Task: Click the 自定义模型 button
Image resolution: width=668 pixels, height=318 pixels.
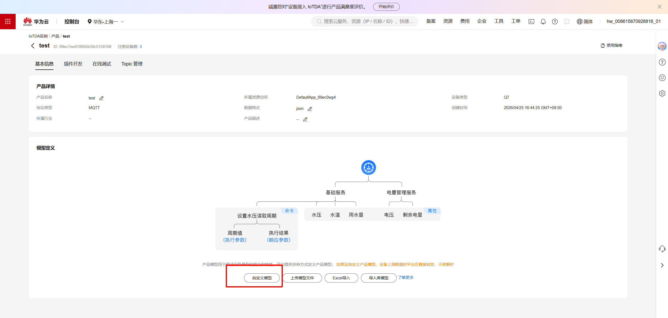Action: coord(262,278)
